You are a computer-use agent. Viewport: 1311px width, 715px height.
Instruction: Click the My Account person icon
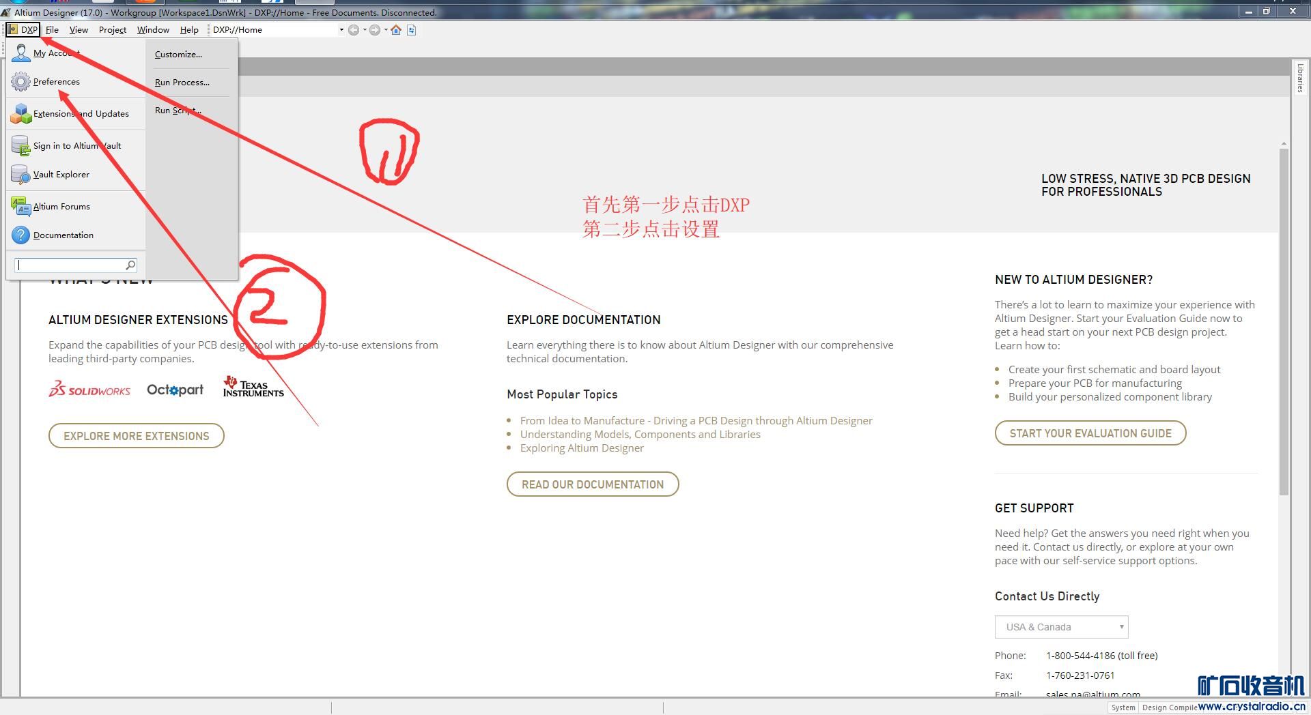[21, 53]
